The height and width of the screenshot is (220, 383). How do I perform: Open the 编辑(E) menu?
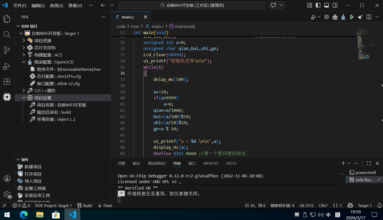38,5
